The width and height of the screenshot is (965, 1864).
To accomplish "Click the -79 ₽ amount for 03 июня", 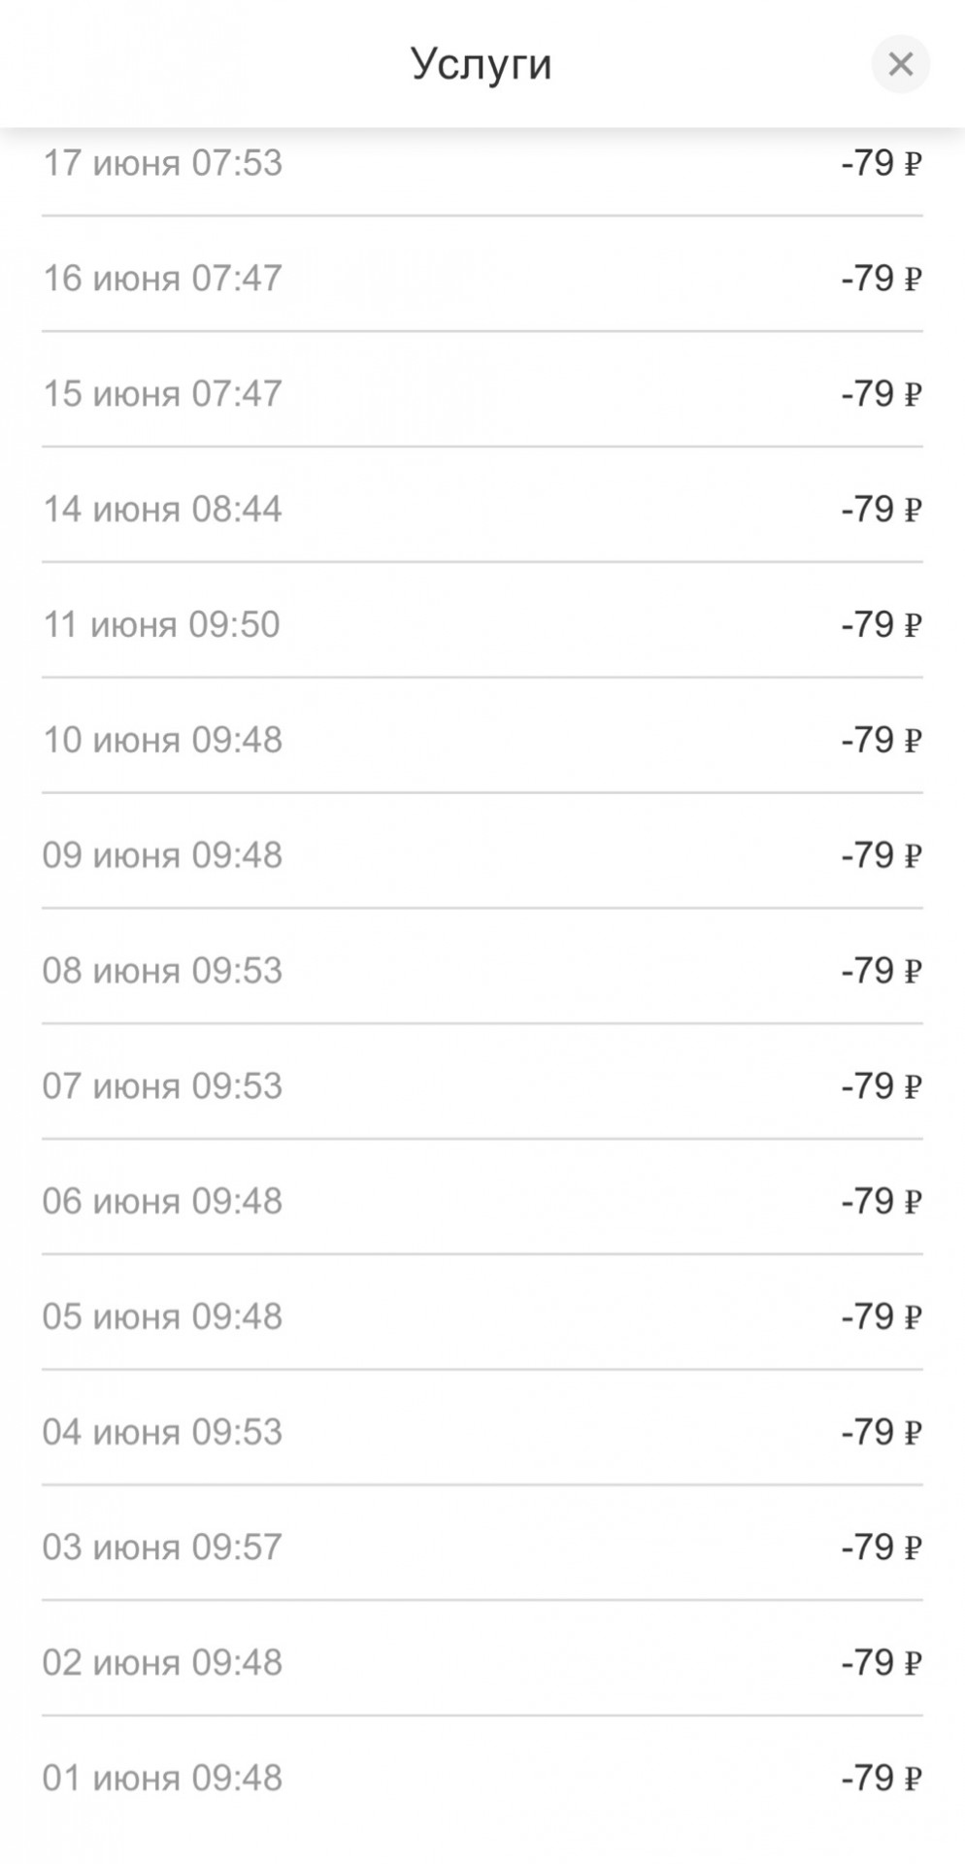I will 881,1548.
